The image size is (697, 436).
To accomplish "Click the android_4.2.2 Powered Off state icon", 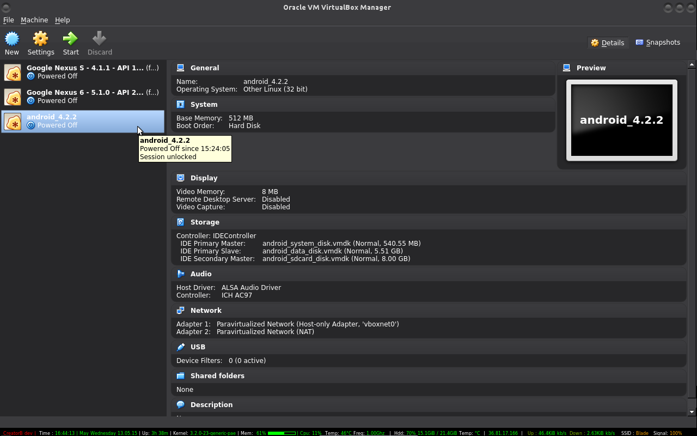I will pyautogui.click(x=31, y=125).
